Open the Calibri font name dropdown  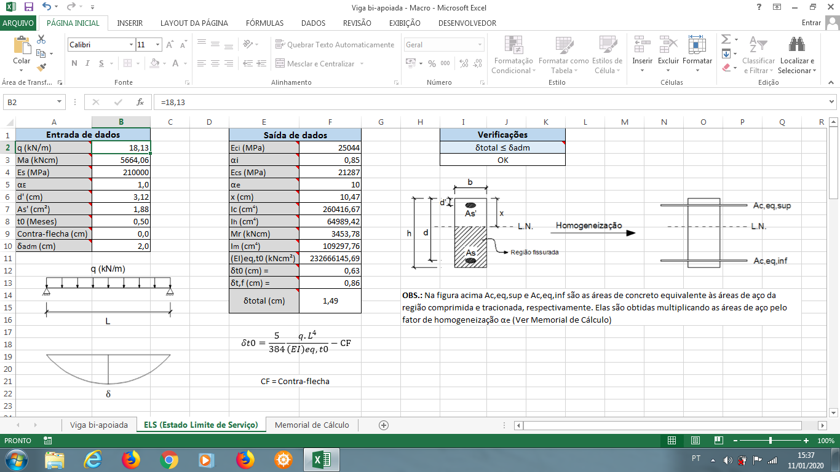131,45
